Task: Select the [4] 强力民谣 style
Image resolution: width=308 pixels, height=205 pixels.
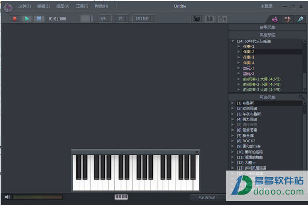Action: point(247,119)
